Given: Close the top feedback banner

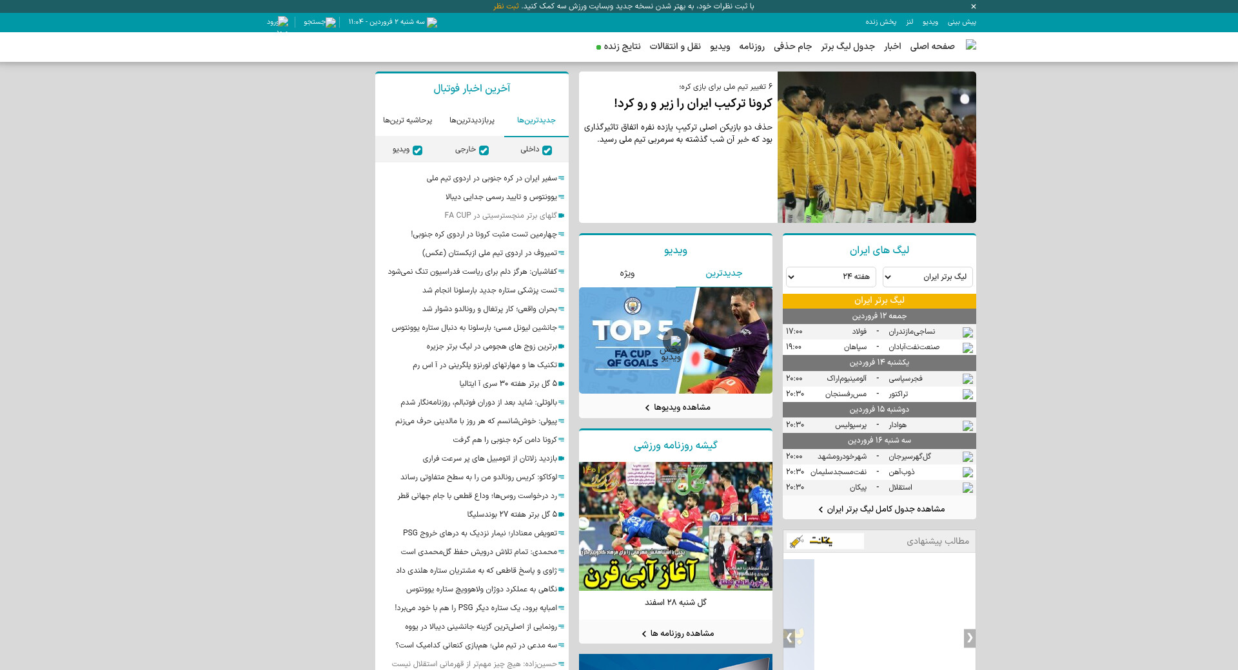Looking at the screenshot, I should pyautogui.click(x=973, y=6).
